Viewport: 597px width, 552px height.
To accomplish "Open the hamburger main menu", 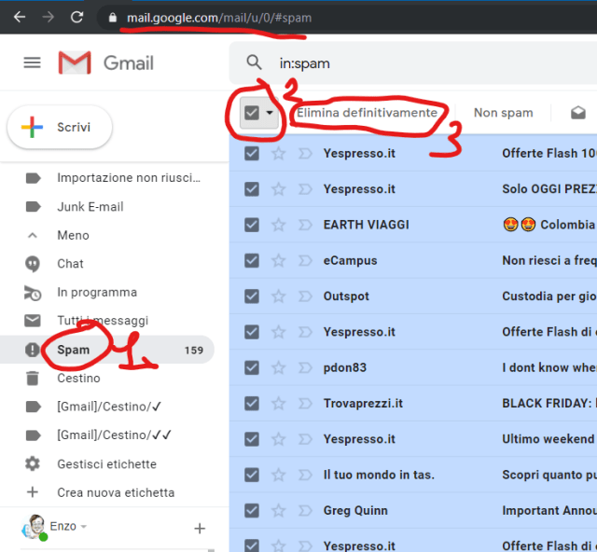I will point(33,62).
